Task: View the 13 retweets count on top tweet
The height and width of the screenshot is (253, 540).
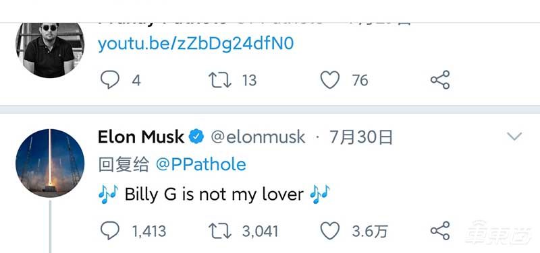Action: 249,81
